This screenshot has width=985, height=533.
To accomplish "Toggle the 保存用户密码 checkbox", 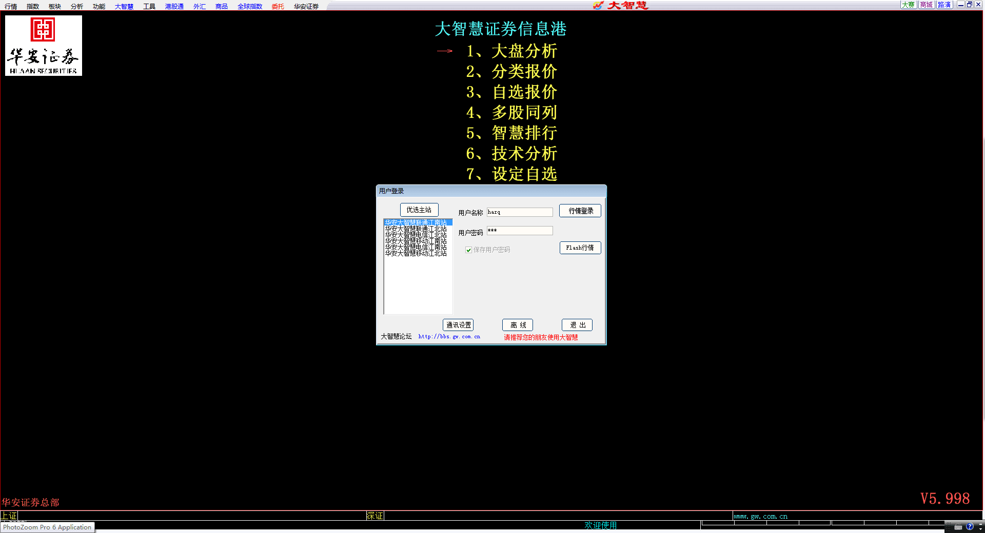I will tap(468, 250).
